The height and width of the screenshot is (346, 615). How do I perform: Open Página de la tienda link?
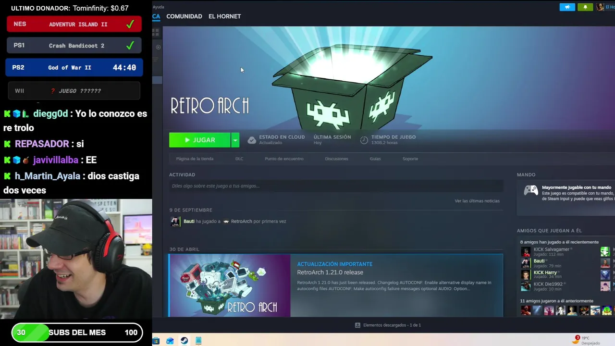pyautogui.click(x=195, y=159)
